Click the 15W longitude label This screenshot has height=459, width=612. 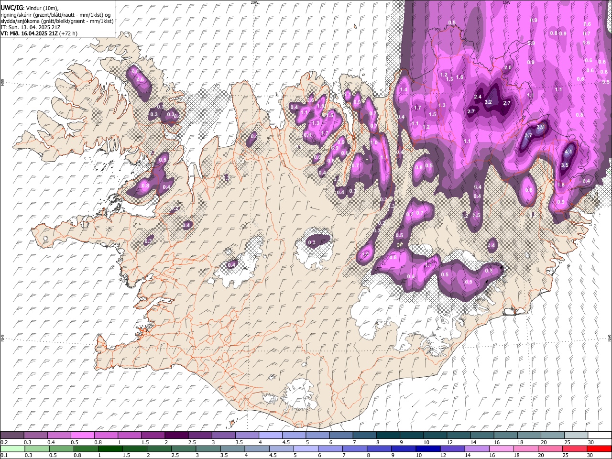pyautogui.click(x=506, y=2)
